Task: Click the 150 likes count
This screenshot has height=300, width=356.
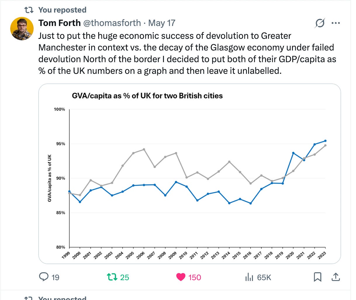Action: (x=195, y=277)
